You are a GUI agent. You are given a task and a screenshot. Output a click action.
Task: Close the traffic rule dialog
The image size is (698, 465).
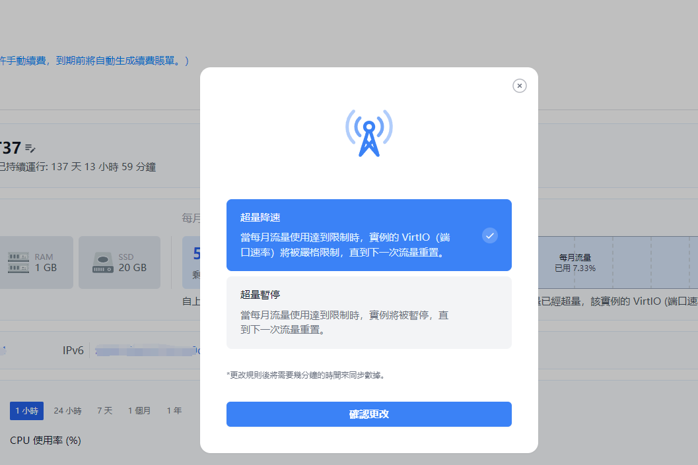520,86
